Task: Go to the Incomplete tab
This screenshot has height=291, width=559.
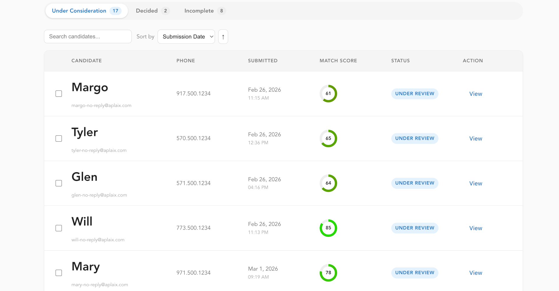Action: tap(205, 11)
